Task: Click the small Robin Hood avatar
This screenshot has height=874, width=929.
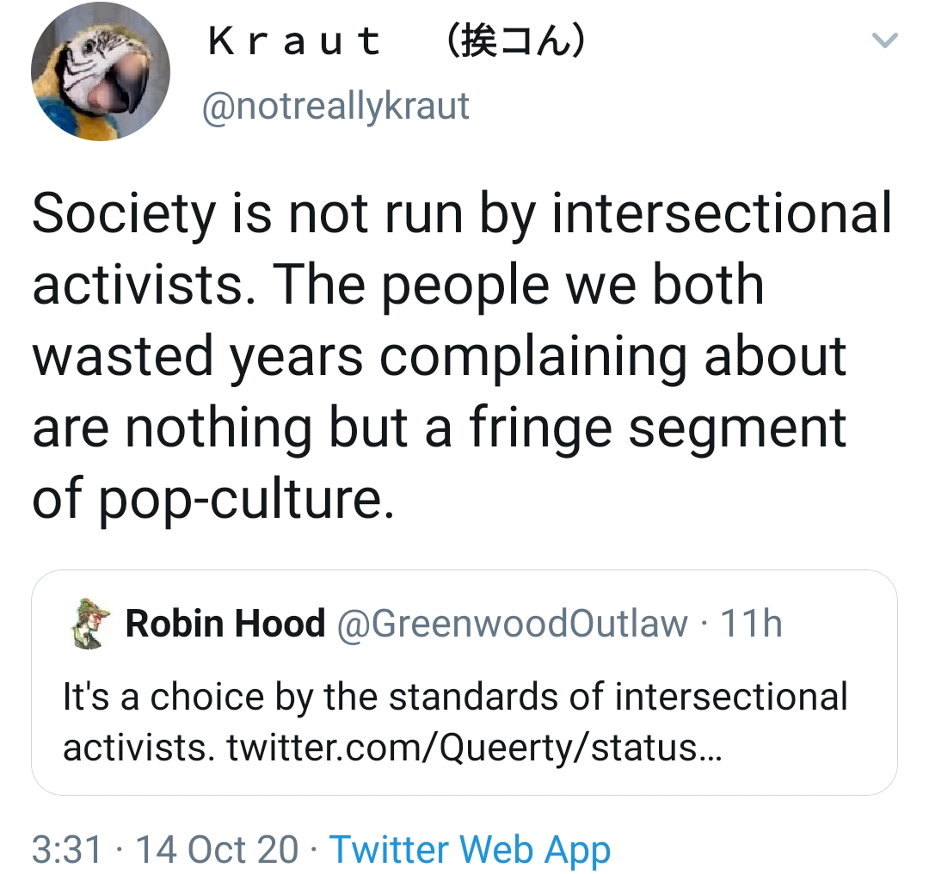Action: [x=88, y=624]
